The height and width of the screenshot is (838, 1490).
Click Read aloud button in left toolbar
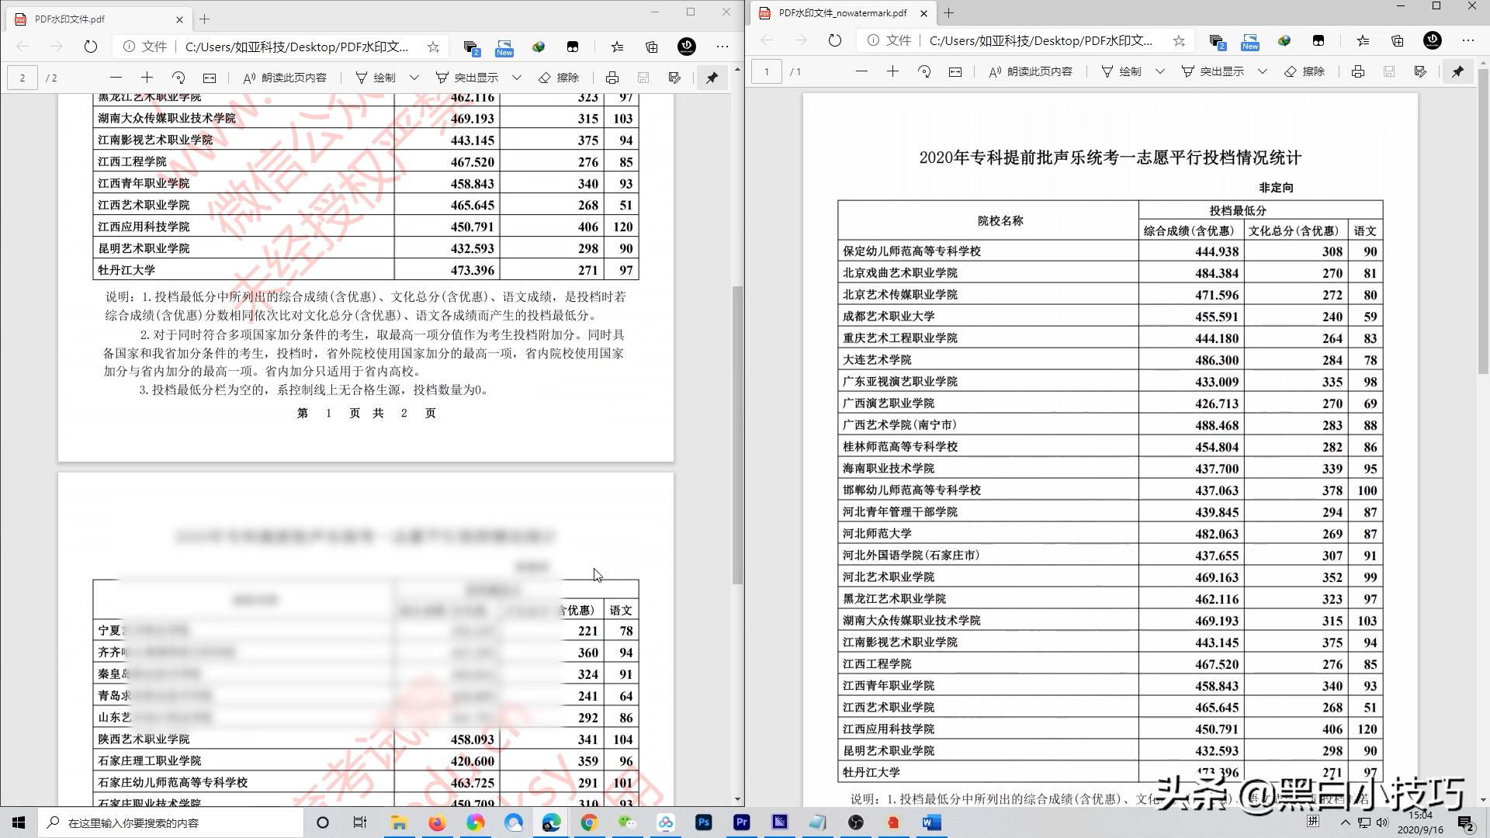click(x=285, y=78)
